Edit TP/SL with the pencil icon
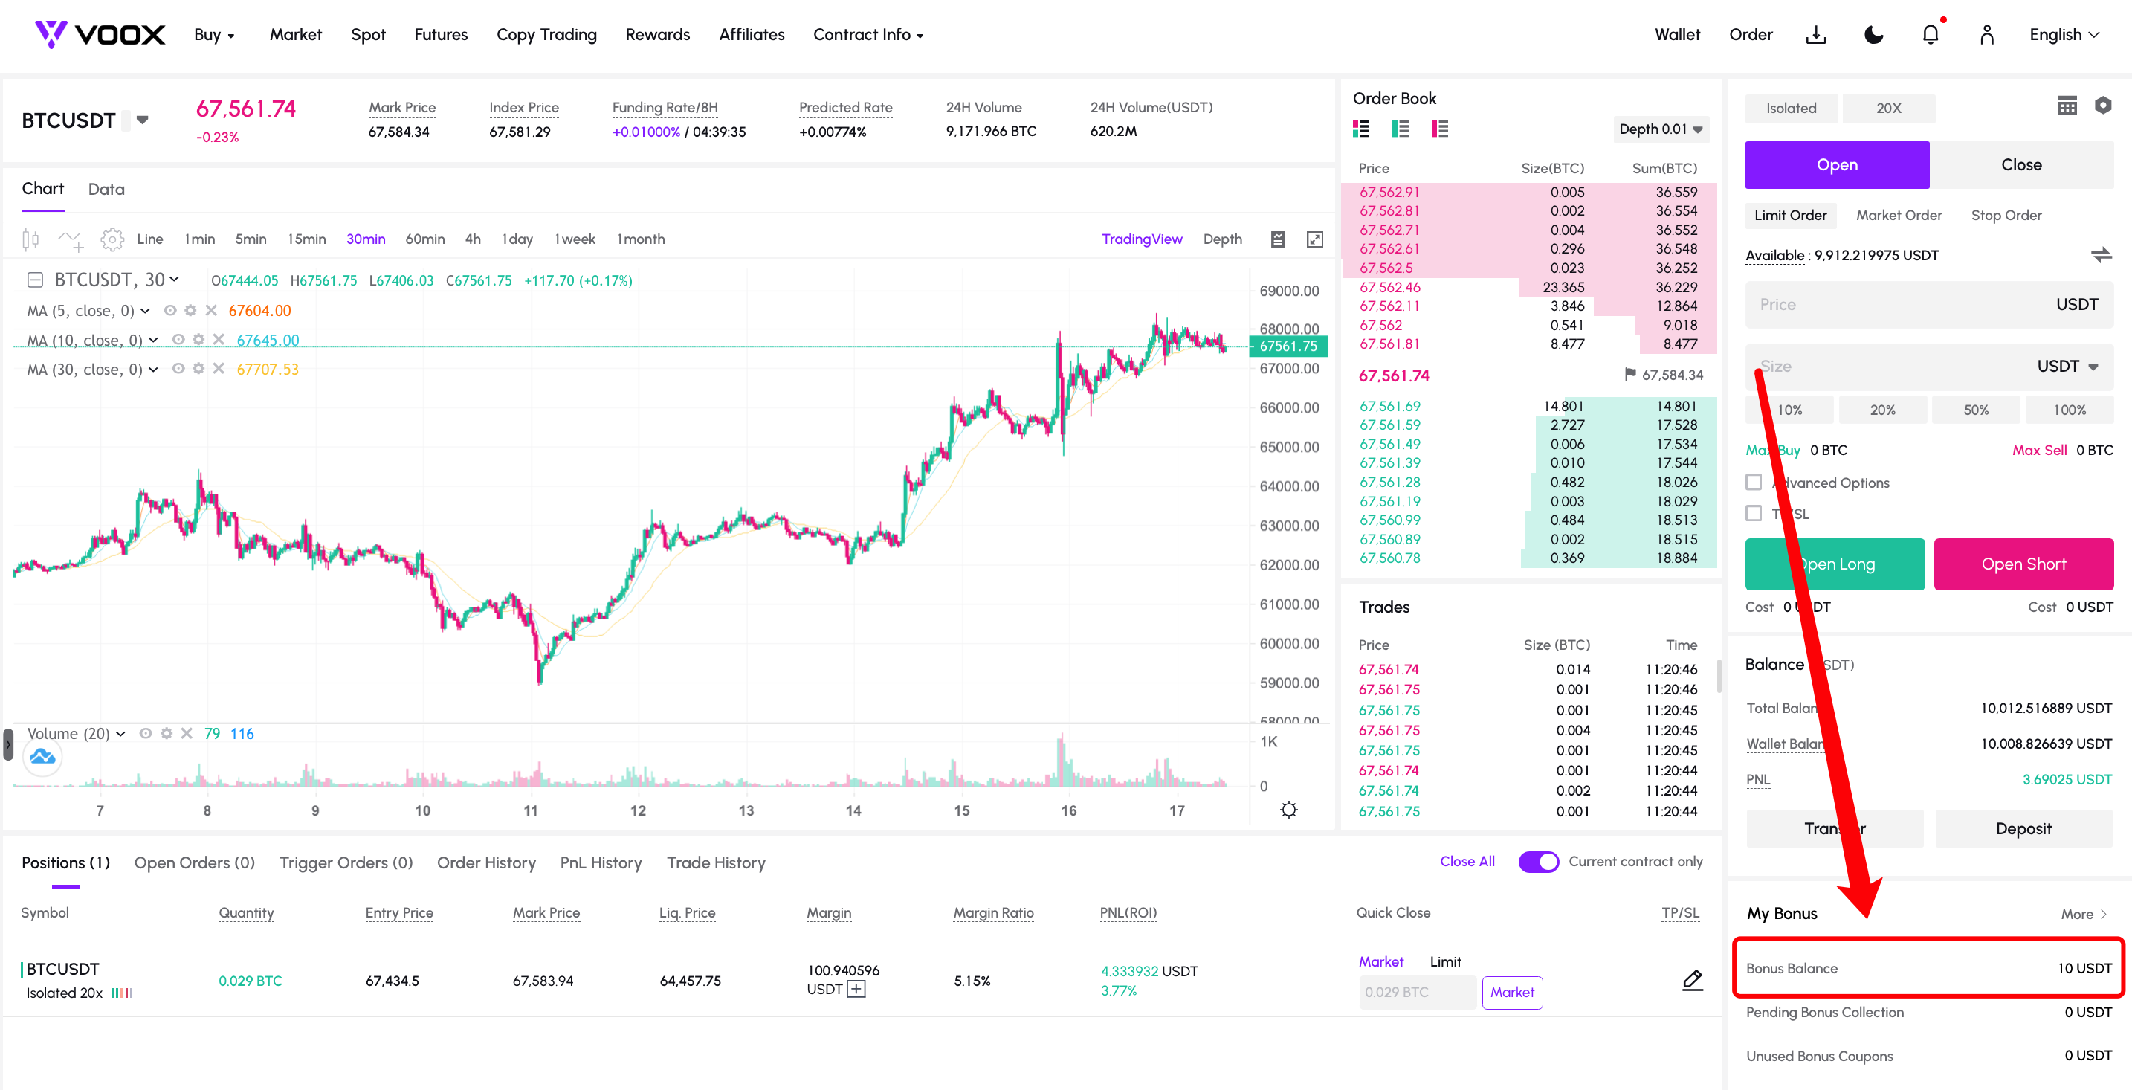Viewport: 2132px width, 1090px height. coord(1693,980)
